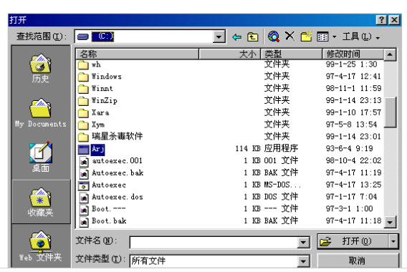Expand the 文件名 filename dropdown

coord(303,243)
